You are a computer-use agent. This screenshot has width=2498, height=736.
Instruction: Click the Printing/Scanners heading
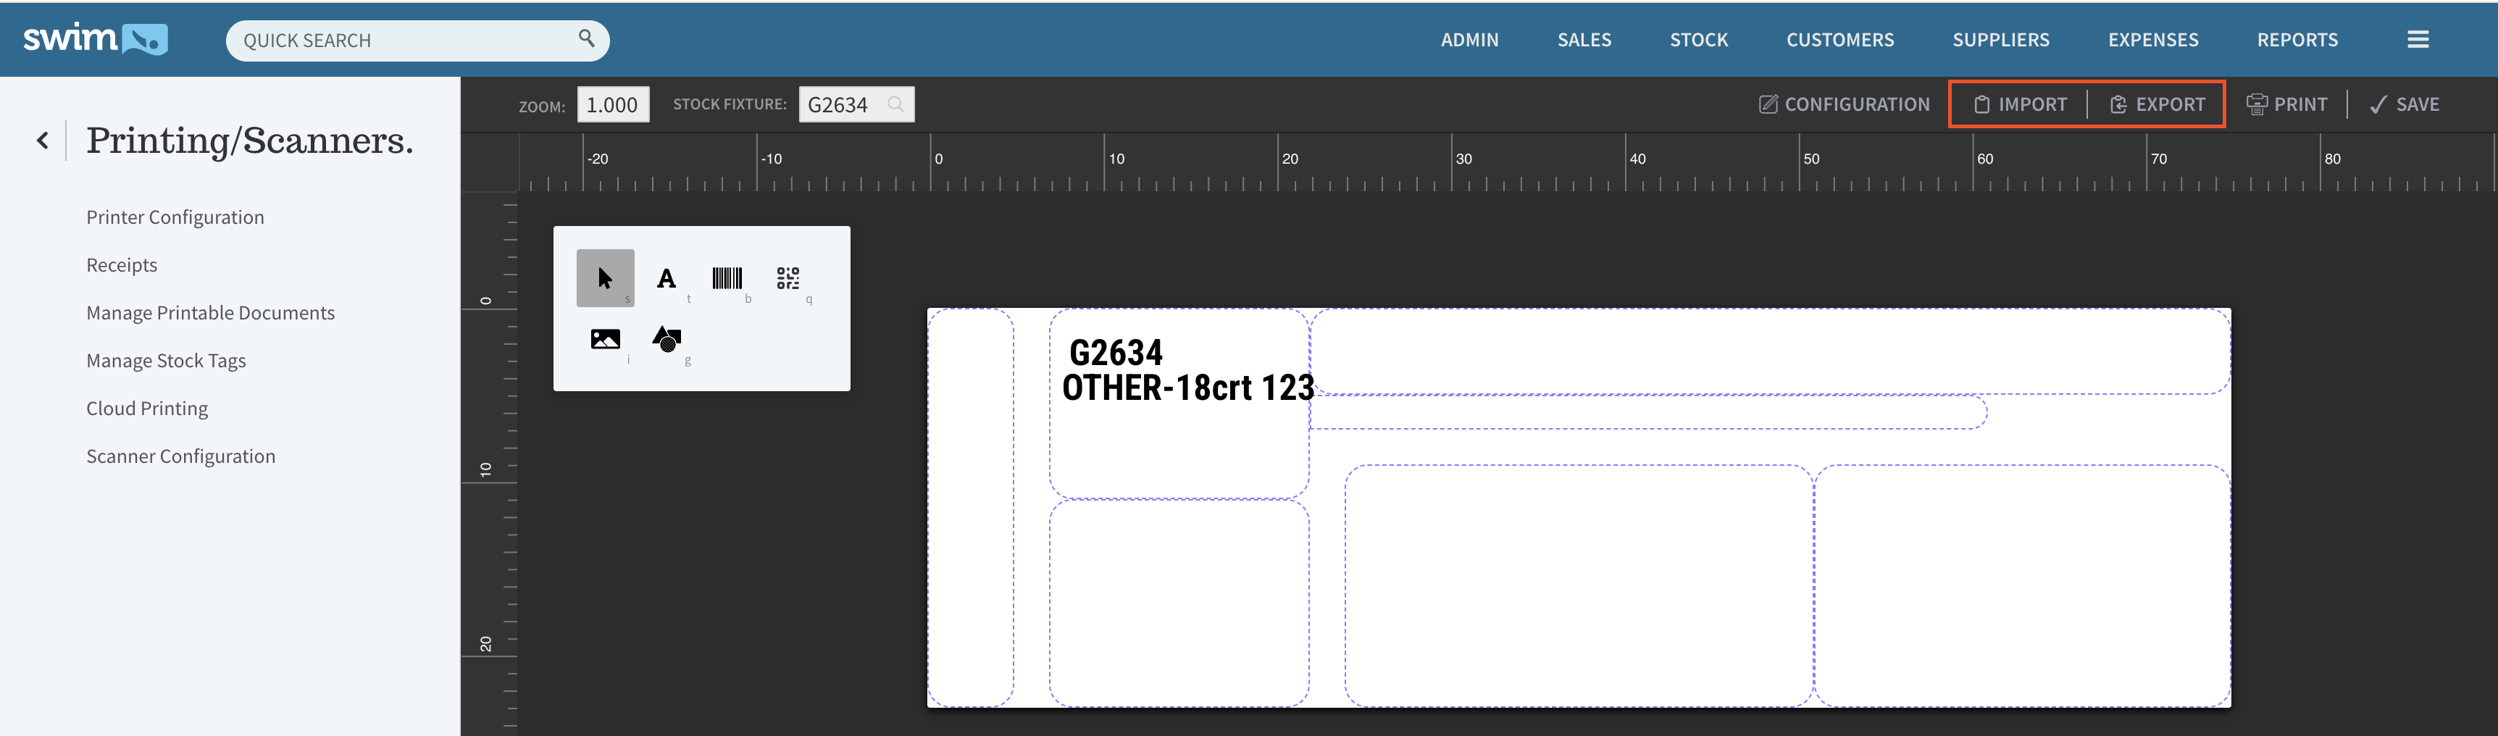click(x=250, y=141)
